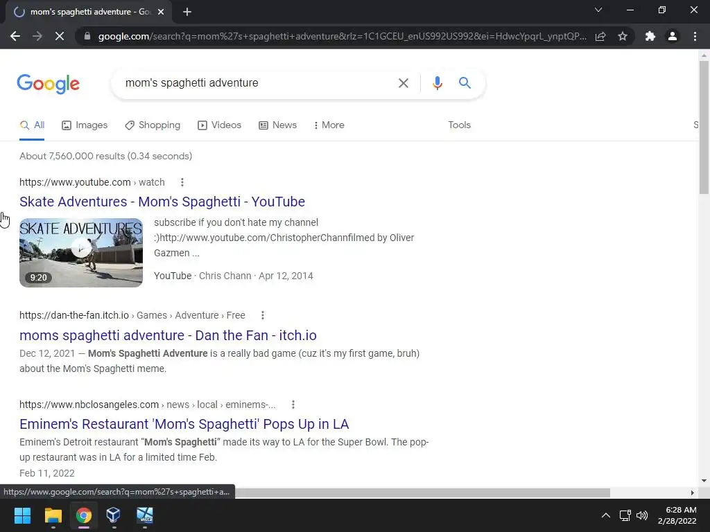Open the Chrome profile avatar
710x532 pixels.
[x=673, y=36]
